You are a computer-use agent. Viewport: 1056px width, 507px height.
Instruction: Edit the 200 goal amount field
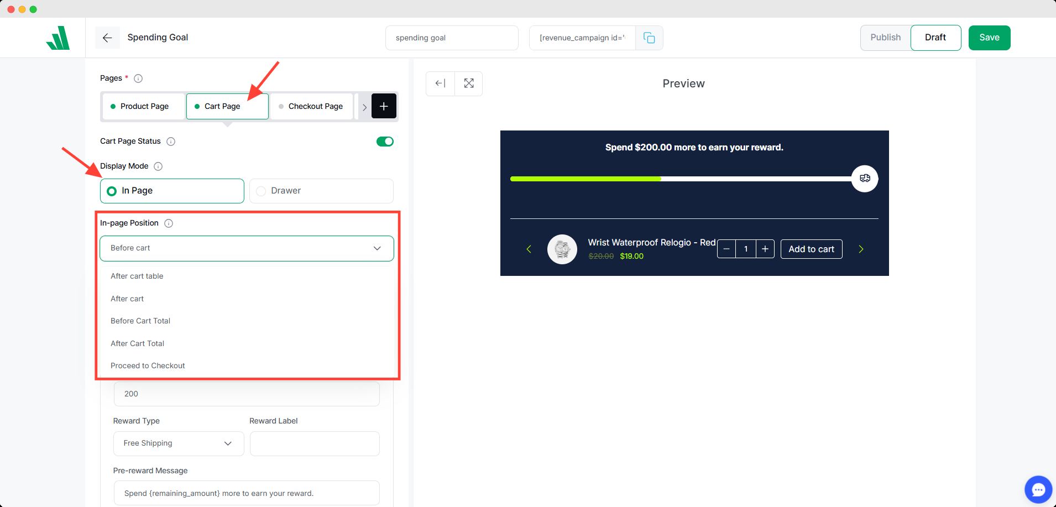[x=247, y=394]
